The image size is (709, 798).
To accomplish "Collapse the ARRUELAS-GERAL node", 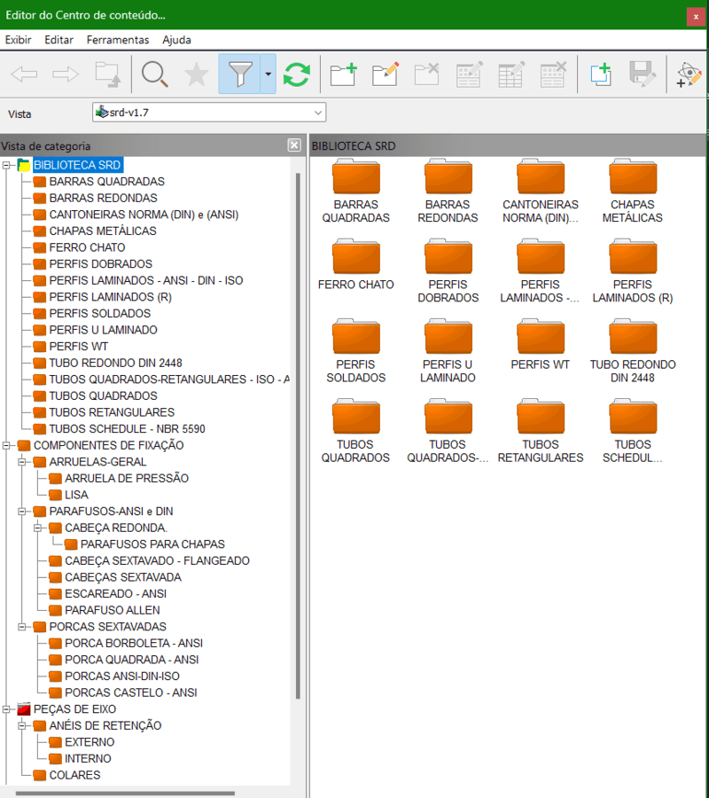I will (x=22, y=462).
